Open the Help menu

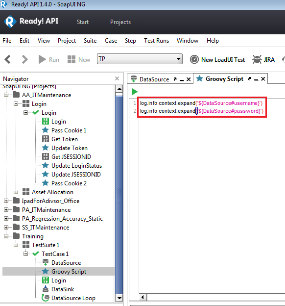click(x=213, y=41)
